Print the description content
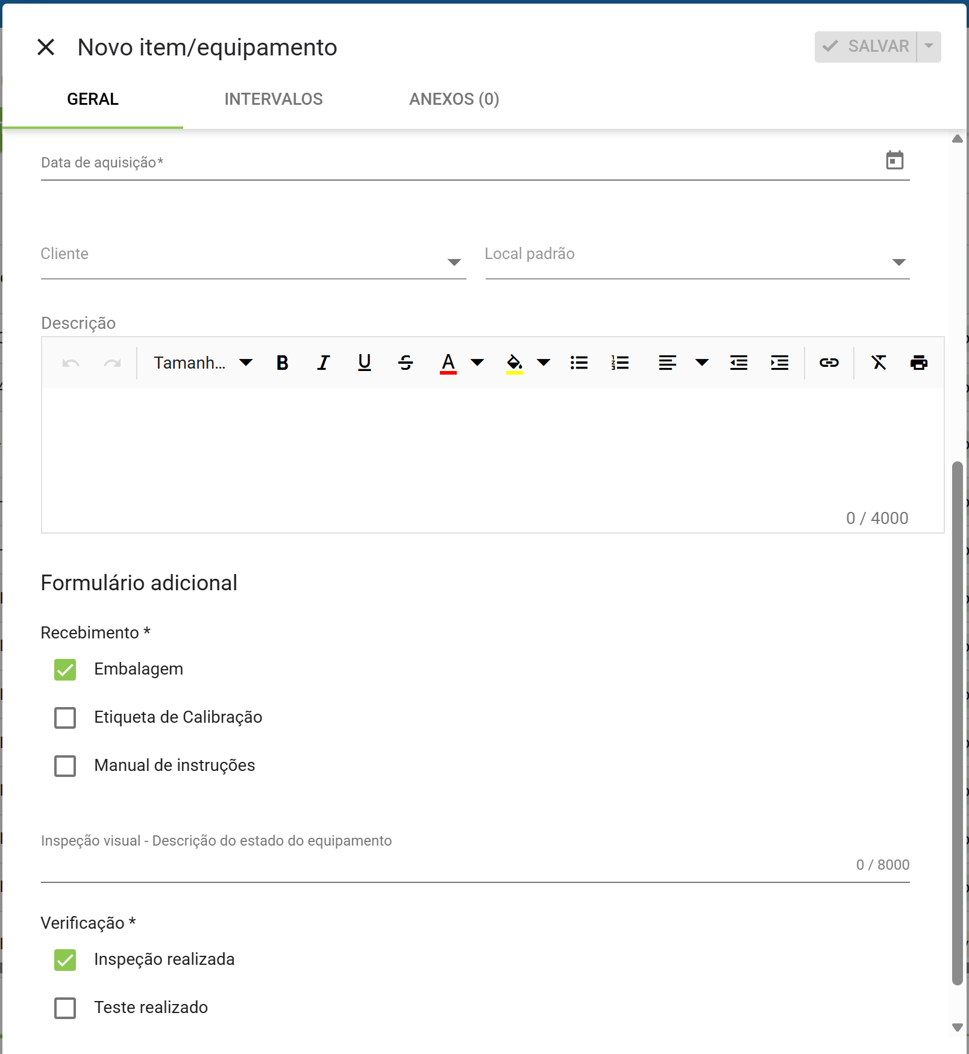This screenshot has height=1054, width=969. click(x=919, y=363)
